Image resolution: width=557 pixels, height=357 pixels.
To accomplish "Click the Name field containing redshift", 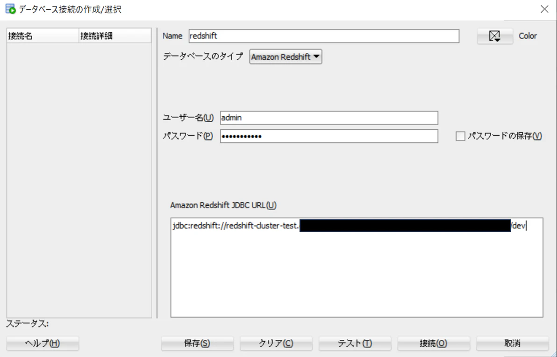I will (324, 36).
